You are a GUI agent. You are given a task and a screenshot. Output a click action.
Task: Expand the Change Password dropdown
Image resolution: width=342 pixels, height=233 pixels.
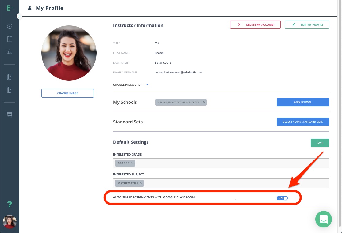[x=147, y=85]
